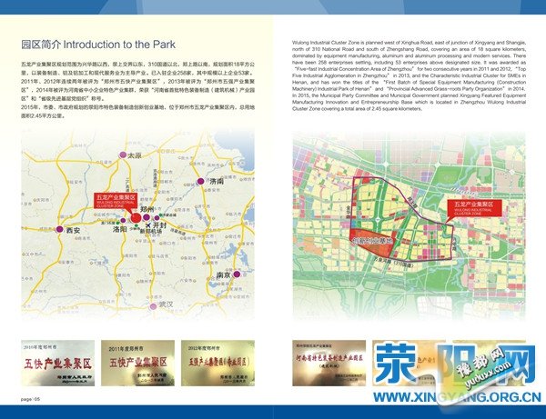
Task: Select the Xi'an purple map marker
Action: coord(60,230)
